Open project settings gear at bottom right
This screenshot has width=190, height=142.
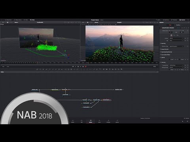(187, 121)
